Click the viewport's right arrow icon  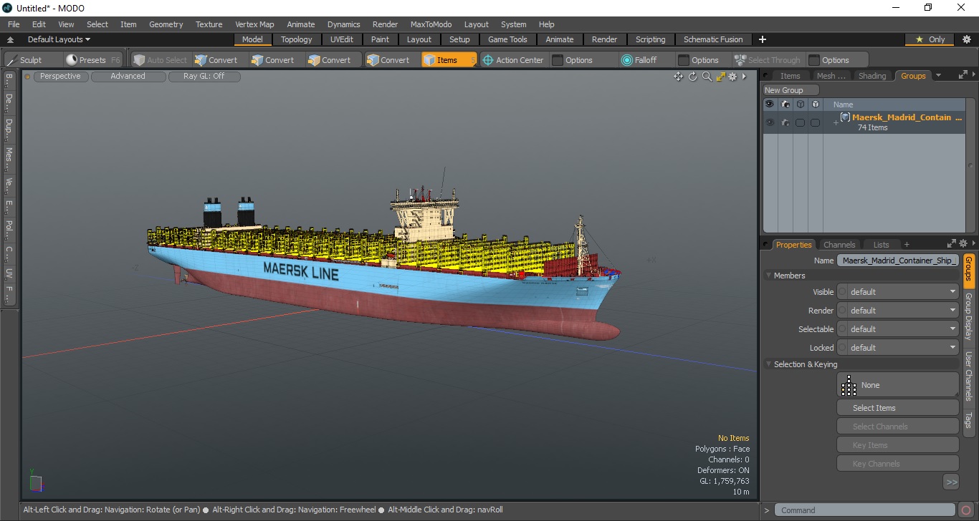(744, 77)
